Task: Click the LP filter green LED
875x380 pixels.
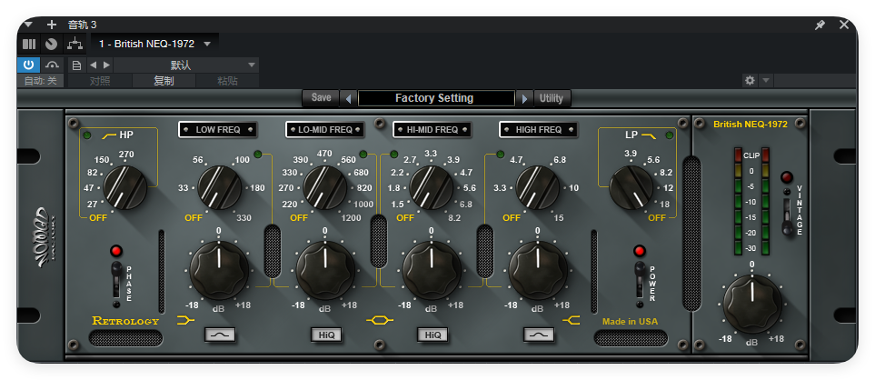Action: point(669,135)
